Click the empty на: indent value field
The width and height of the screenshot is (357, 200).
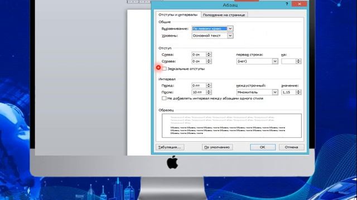click(x=288, y=61)
